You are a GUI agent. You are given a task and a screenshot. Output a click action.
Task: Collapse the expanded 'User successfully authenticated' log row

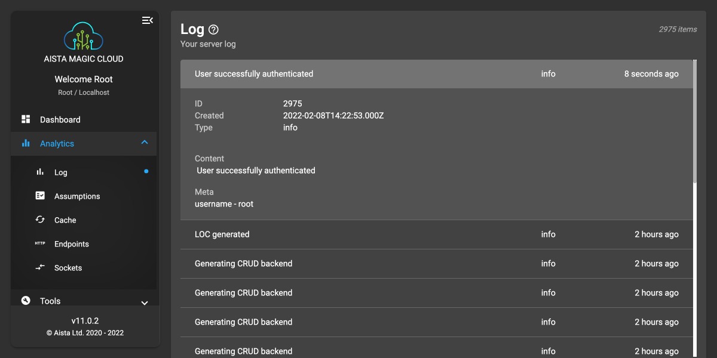pos(436,74)
